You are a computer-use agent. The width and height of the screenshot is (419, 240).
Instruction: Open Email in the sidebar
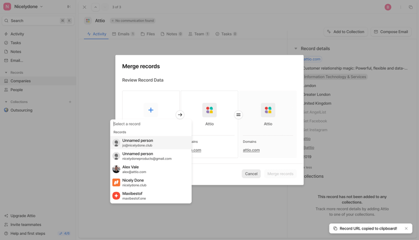click(x=17, y=60)
